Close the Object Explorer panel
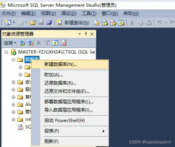The height and width of the screenshot is (147, 175). pos(92,34)
